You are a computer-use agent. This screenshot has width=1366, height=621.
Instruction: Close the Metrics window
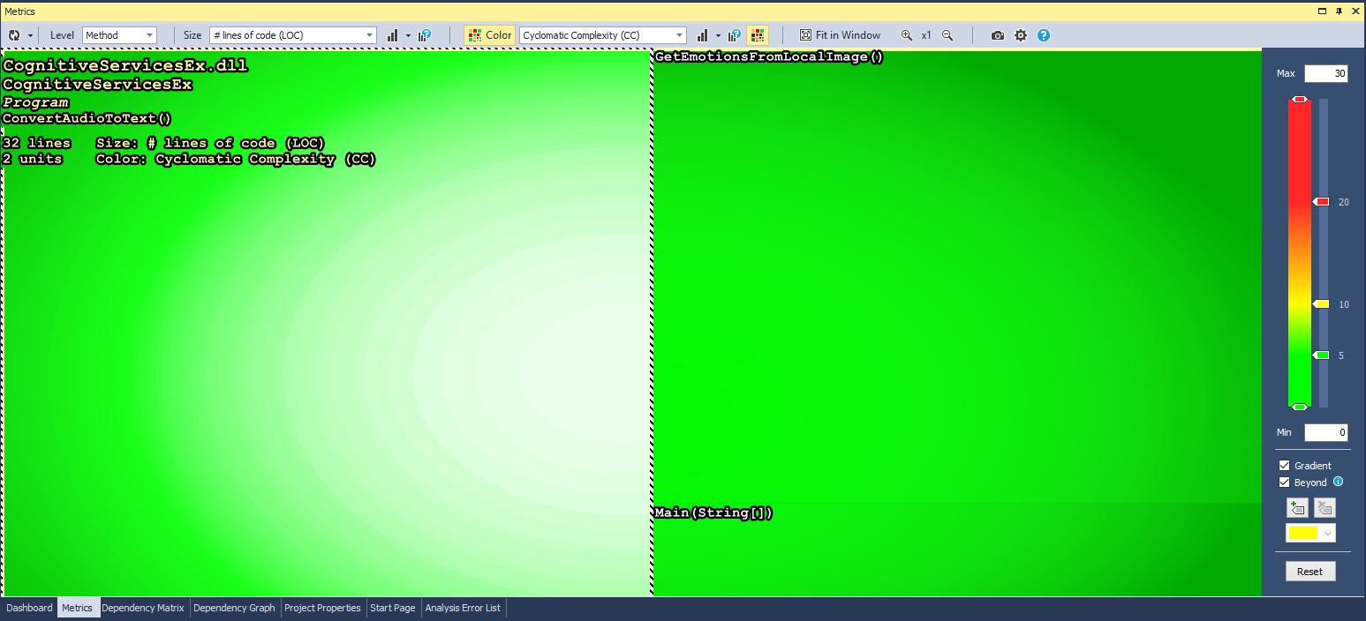1355,11
